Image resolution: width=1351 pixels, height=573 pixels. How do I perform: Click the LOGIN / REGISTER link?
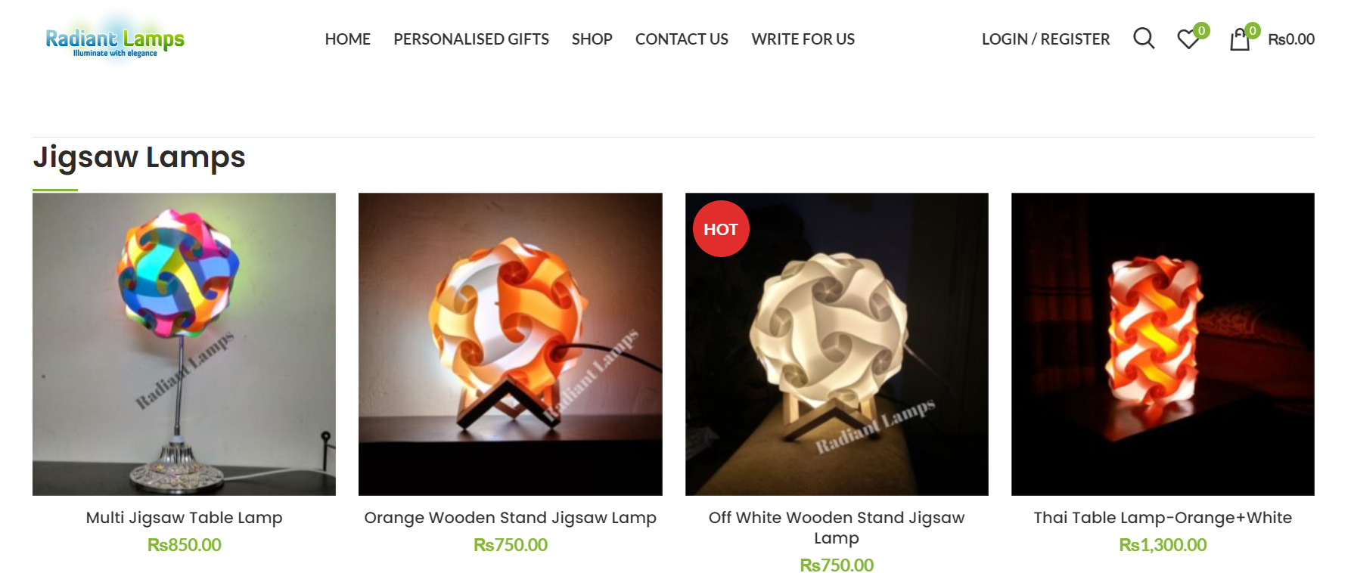click(1046, 39)
